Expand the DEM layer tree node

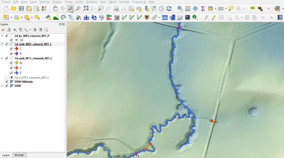coord(2,86)
